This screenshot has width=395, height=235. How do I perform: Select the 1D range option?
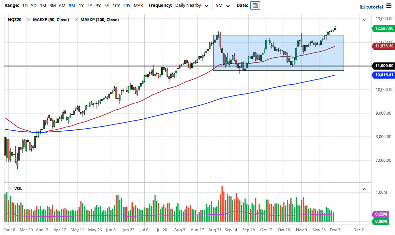tap(25, 5)
